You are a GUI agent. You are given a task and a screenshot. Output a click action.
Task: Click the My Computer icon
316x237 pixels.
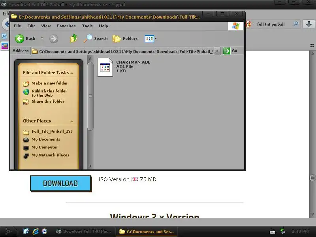tap(26, 148)
